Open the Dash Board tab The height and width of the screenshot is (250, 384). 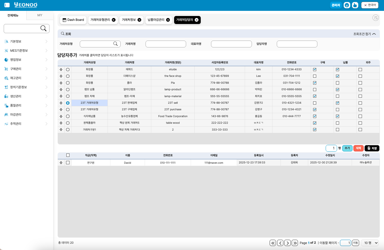click(x=73, y=20)
